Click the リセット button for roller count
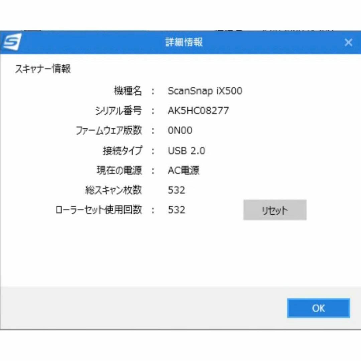361x361 pixels. coord(275,210)
